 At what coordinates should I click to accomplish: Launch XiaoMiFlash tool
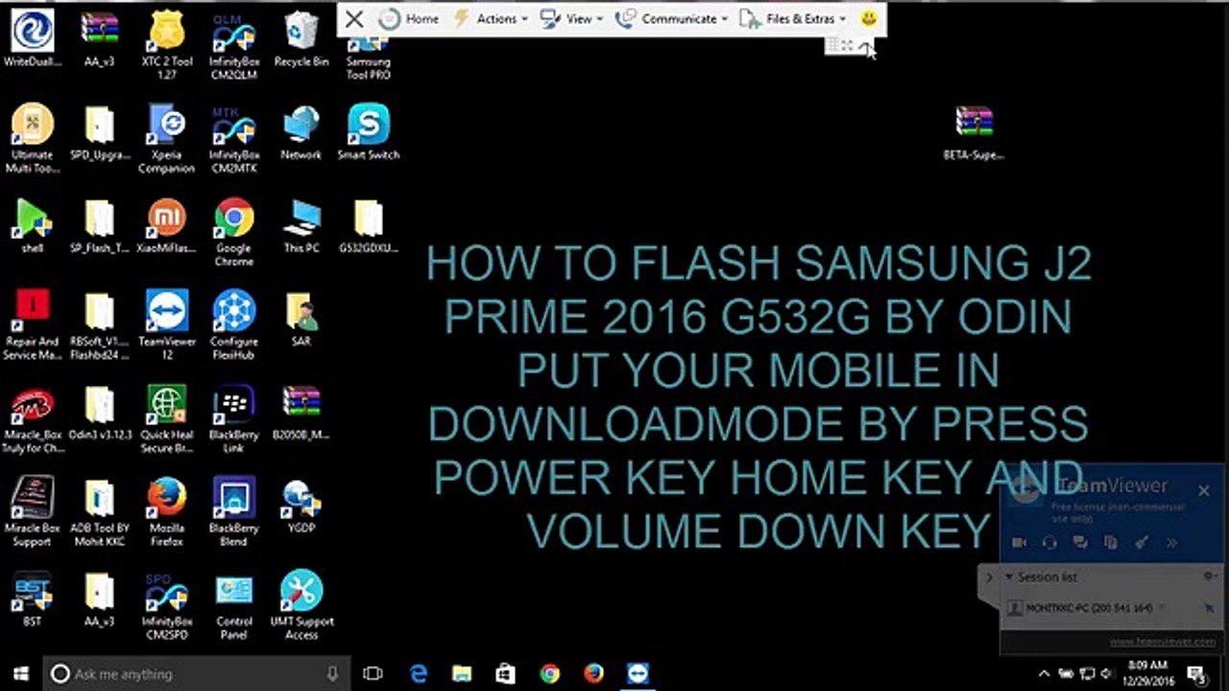[166, 226]
